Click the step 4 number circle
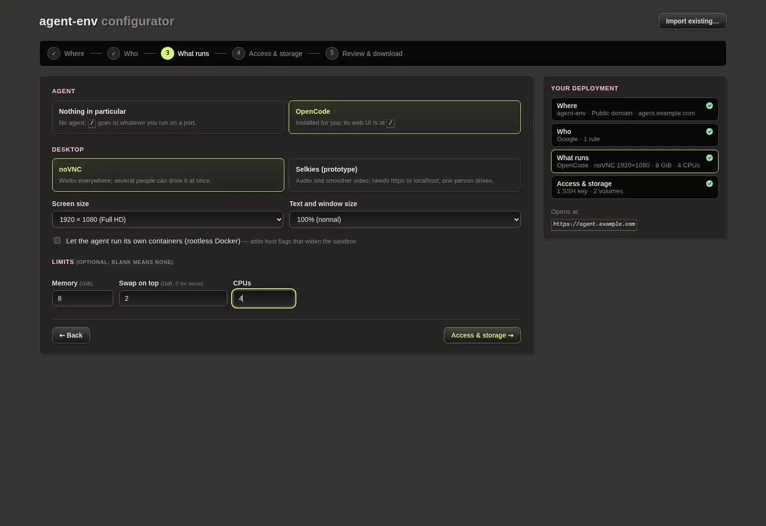The image size is (766, 526). point(238,53)
